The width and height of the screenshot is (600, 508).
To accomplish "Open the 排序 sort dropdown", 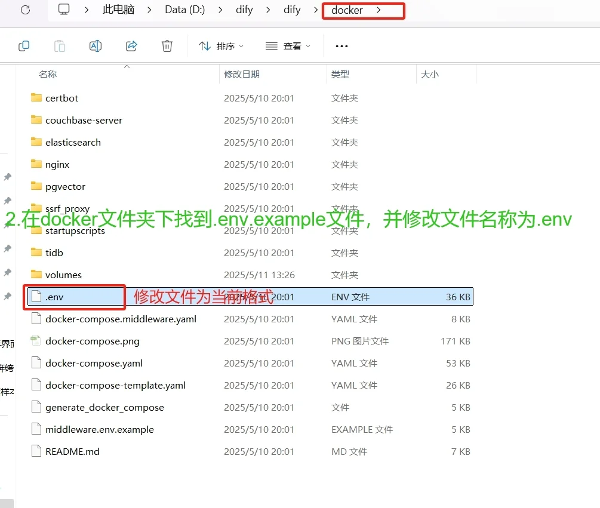I will [221, 47].
